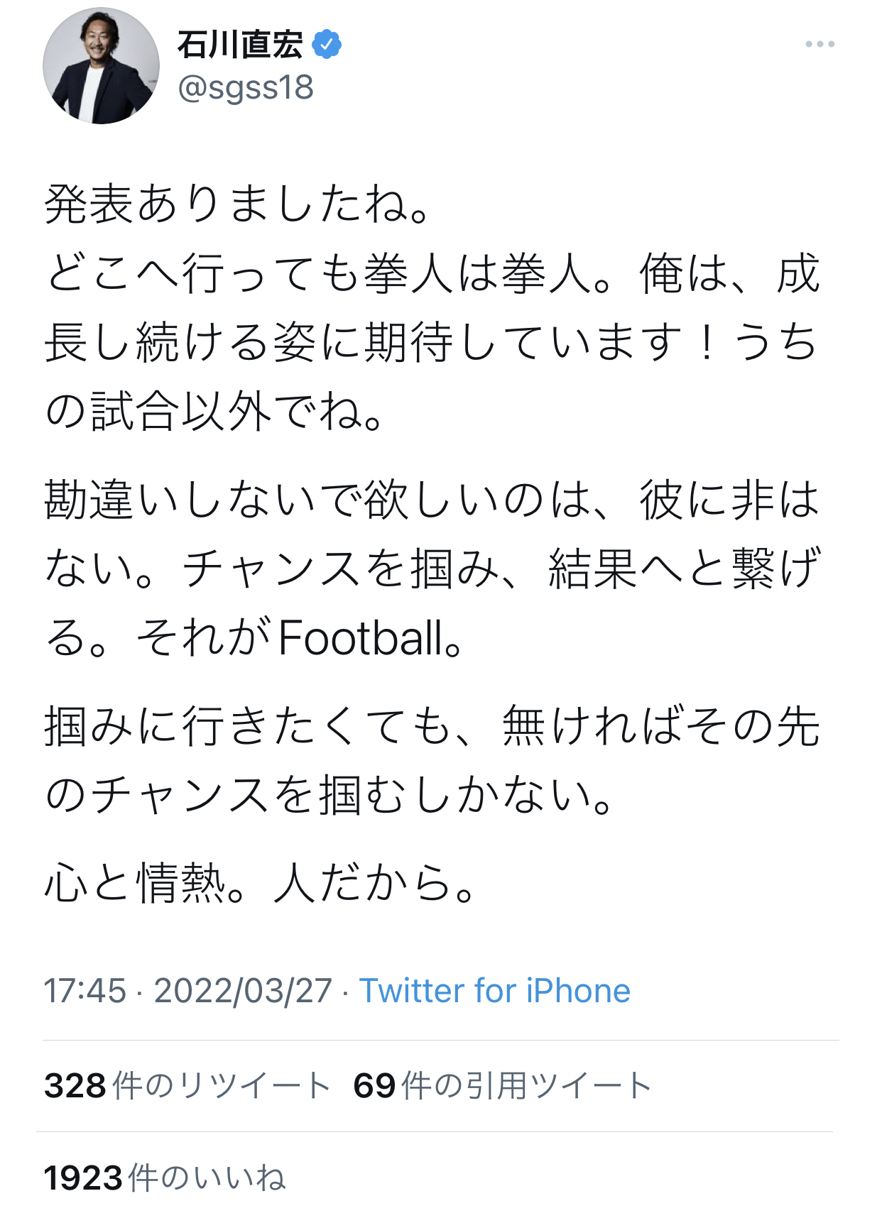882x1218 pixels.
Task: Tap the line 心と情熱。人だから。
Action: [260, 884]
